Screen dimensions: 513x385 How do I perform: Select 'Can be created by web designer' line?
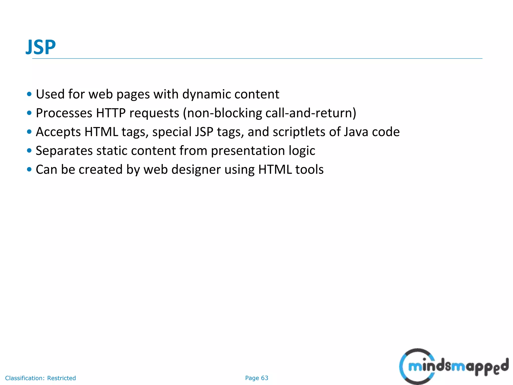point(180,170)
